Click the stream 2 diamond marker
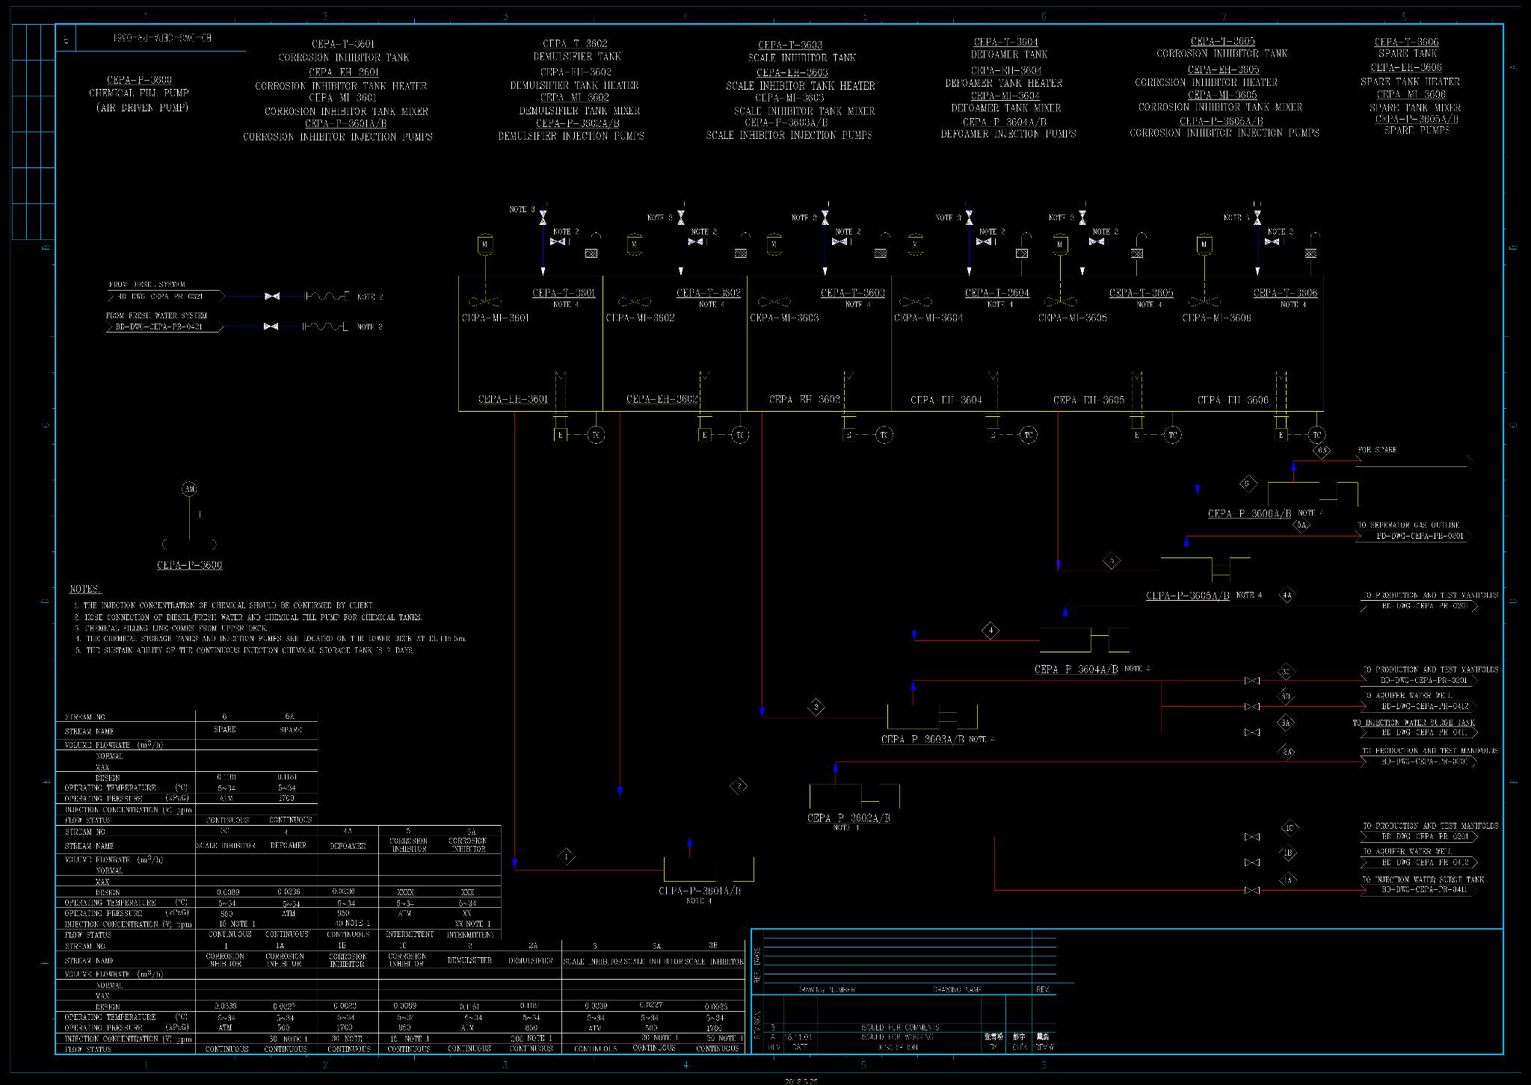 739,786
